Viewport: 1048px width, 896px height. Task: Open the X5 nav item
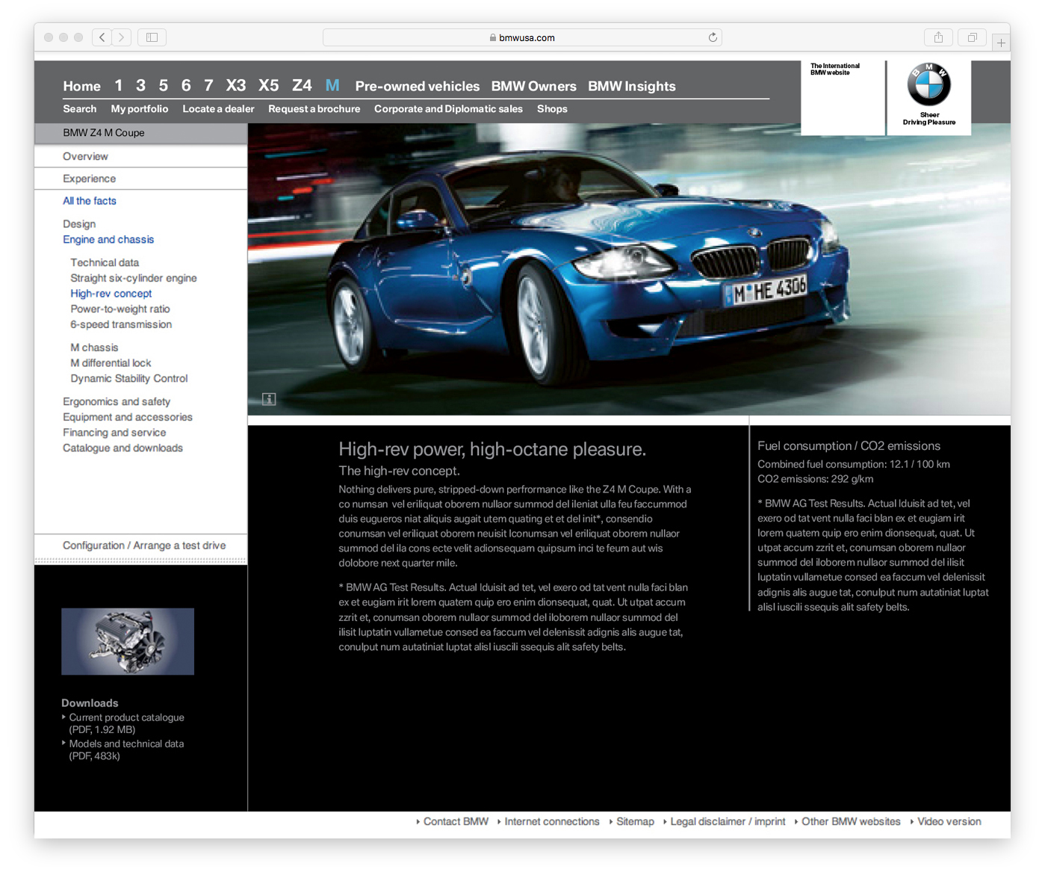(268, 86)
